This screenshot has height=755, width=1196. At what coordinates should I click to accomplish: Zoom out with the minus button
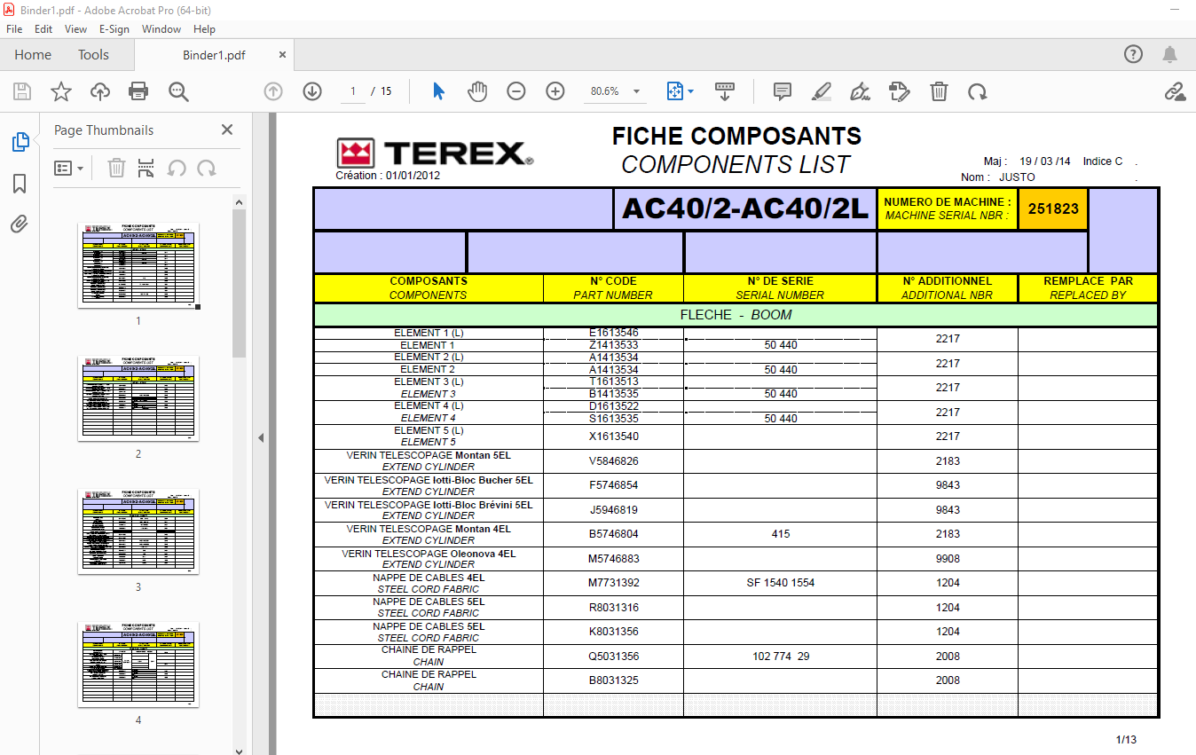(516, 91)
